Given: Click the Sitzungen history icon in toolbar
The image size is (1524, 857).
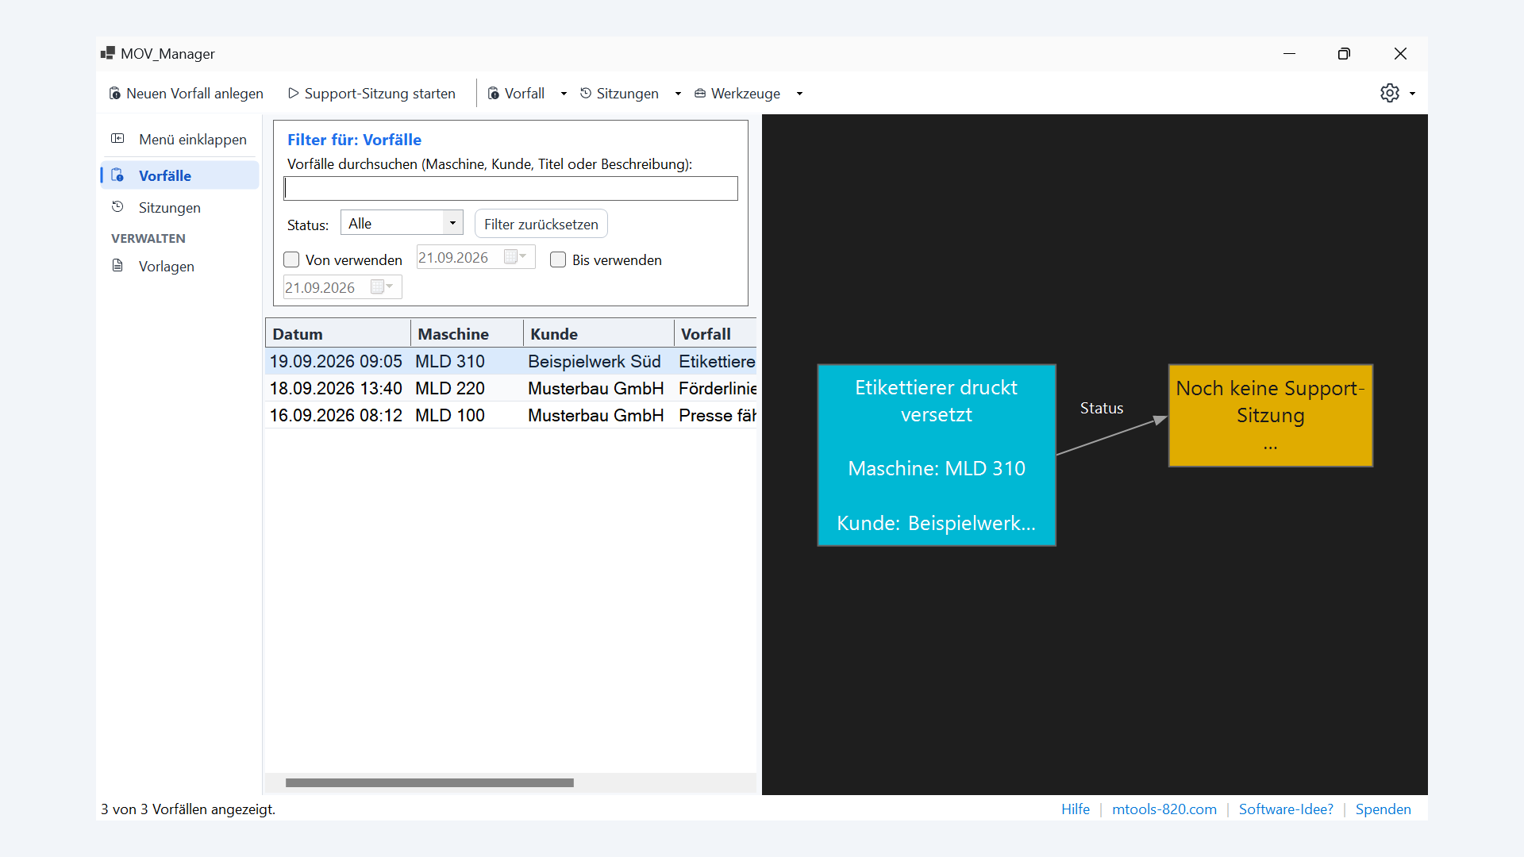Looking at the screenshot, I should [x=586, y=94].
